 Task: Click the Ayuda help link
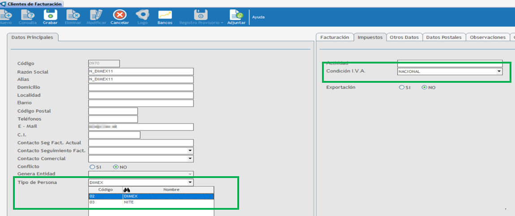tap(258, 17)
